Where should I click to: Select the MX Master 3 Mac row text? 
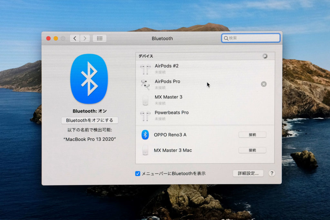[173, 150]
